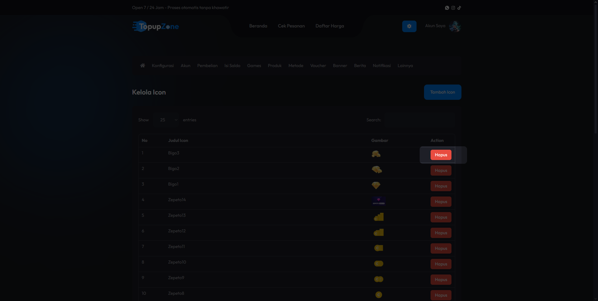This screenshot has width=598, height=301.
Task: Open the Lainnya menu
Action: [x=405, y=66]
